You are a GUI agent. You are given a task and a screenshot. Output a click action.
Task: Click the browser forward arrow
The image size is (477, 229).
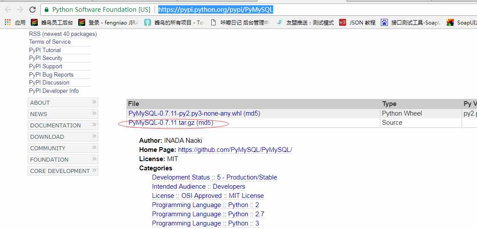(x=20, y=10)
